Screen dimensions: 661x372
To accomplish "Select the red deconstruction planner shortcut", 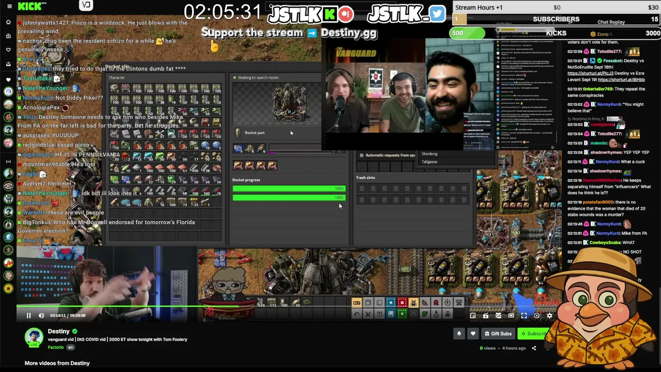I will click(402, 303).
